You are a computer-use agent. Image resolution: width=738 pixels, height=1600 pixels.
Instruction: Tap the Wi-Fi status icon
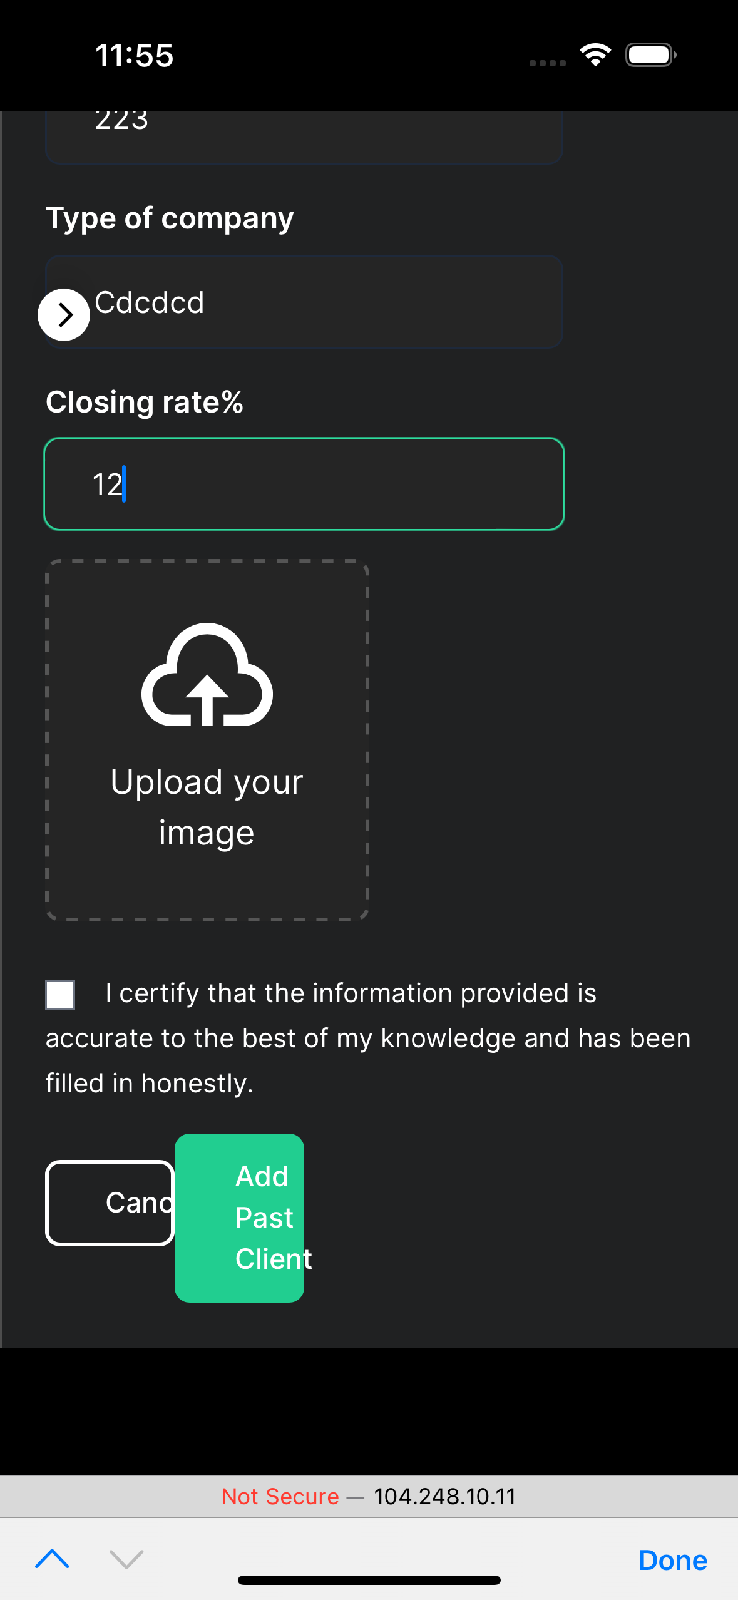(x=595, y=55)
